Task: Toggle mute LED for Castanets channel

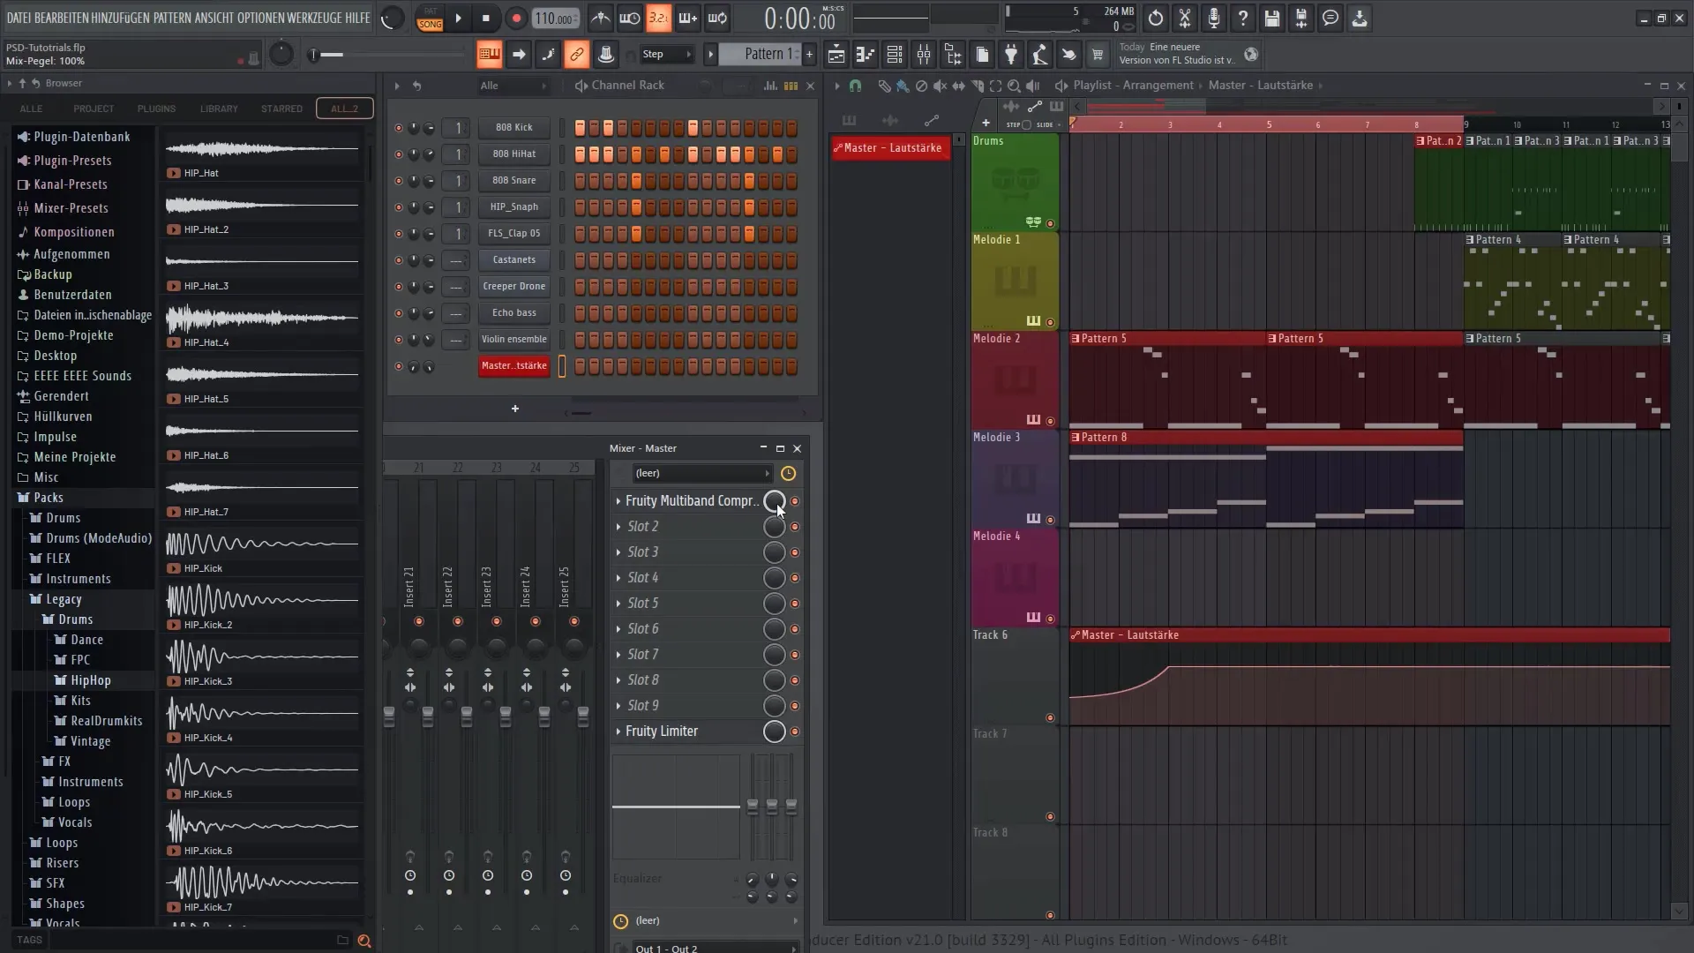Action: (x=398, y=260)
